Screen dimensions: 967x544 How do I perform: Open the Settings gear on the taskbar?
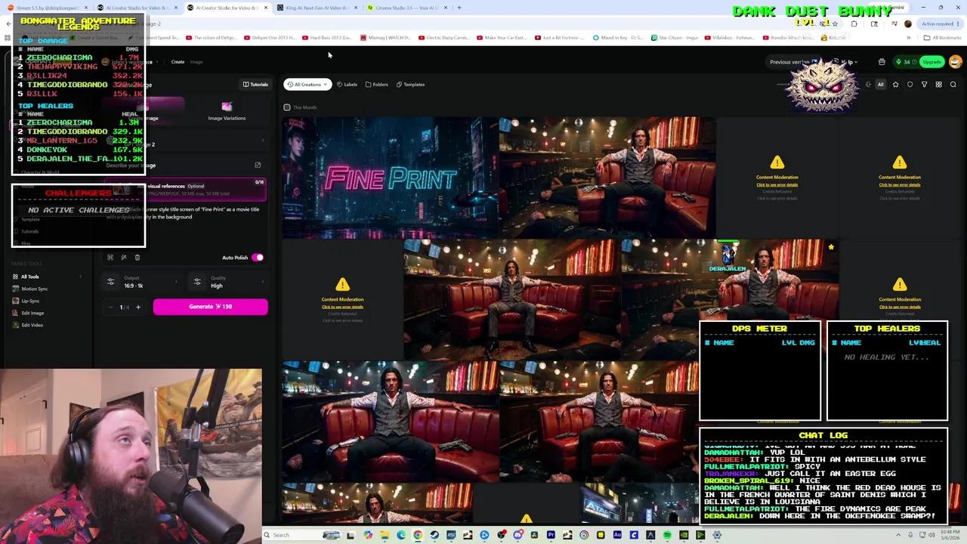pos(717,535)
